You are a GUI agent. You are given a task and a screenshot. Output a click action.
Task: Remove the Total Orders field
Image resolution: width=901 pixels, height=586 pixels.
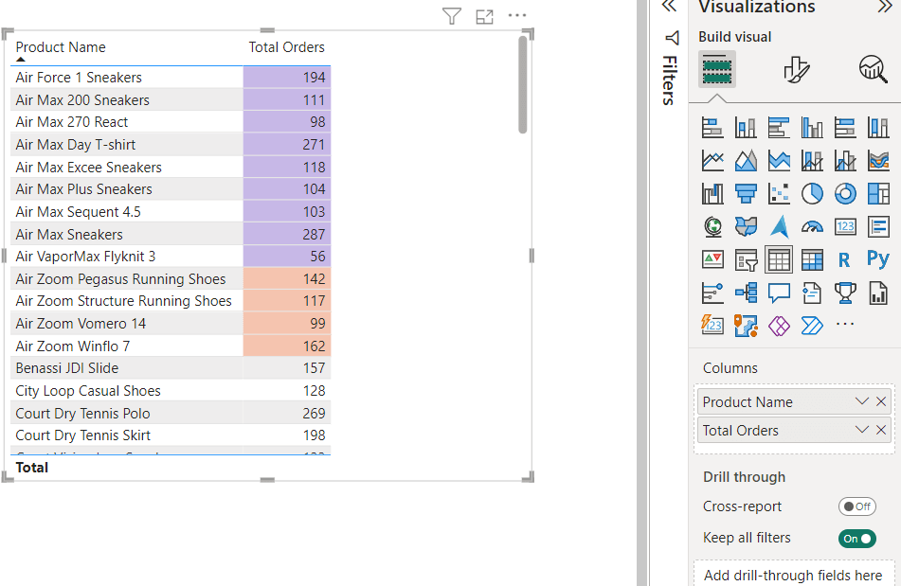point(881,429)
